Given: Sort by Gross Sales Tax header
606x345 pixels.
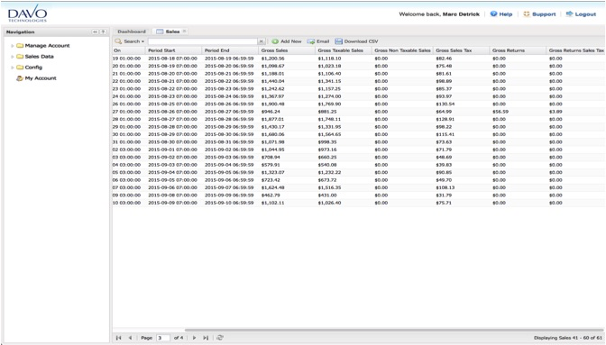Looking at the screenshot, I should [462, 50].
